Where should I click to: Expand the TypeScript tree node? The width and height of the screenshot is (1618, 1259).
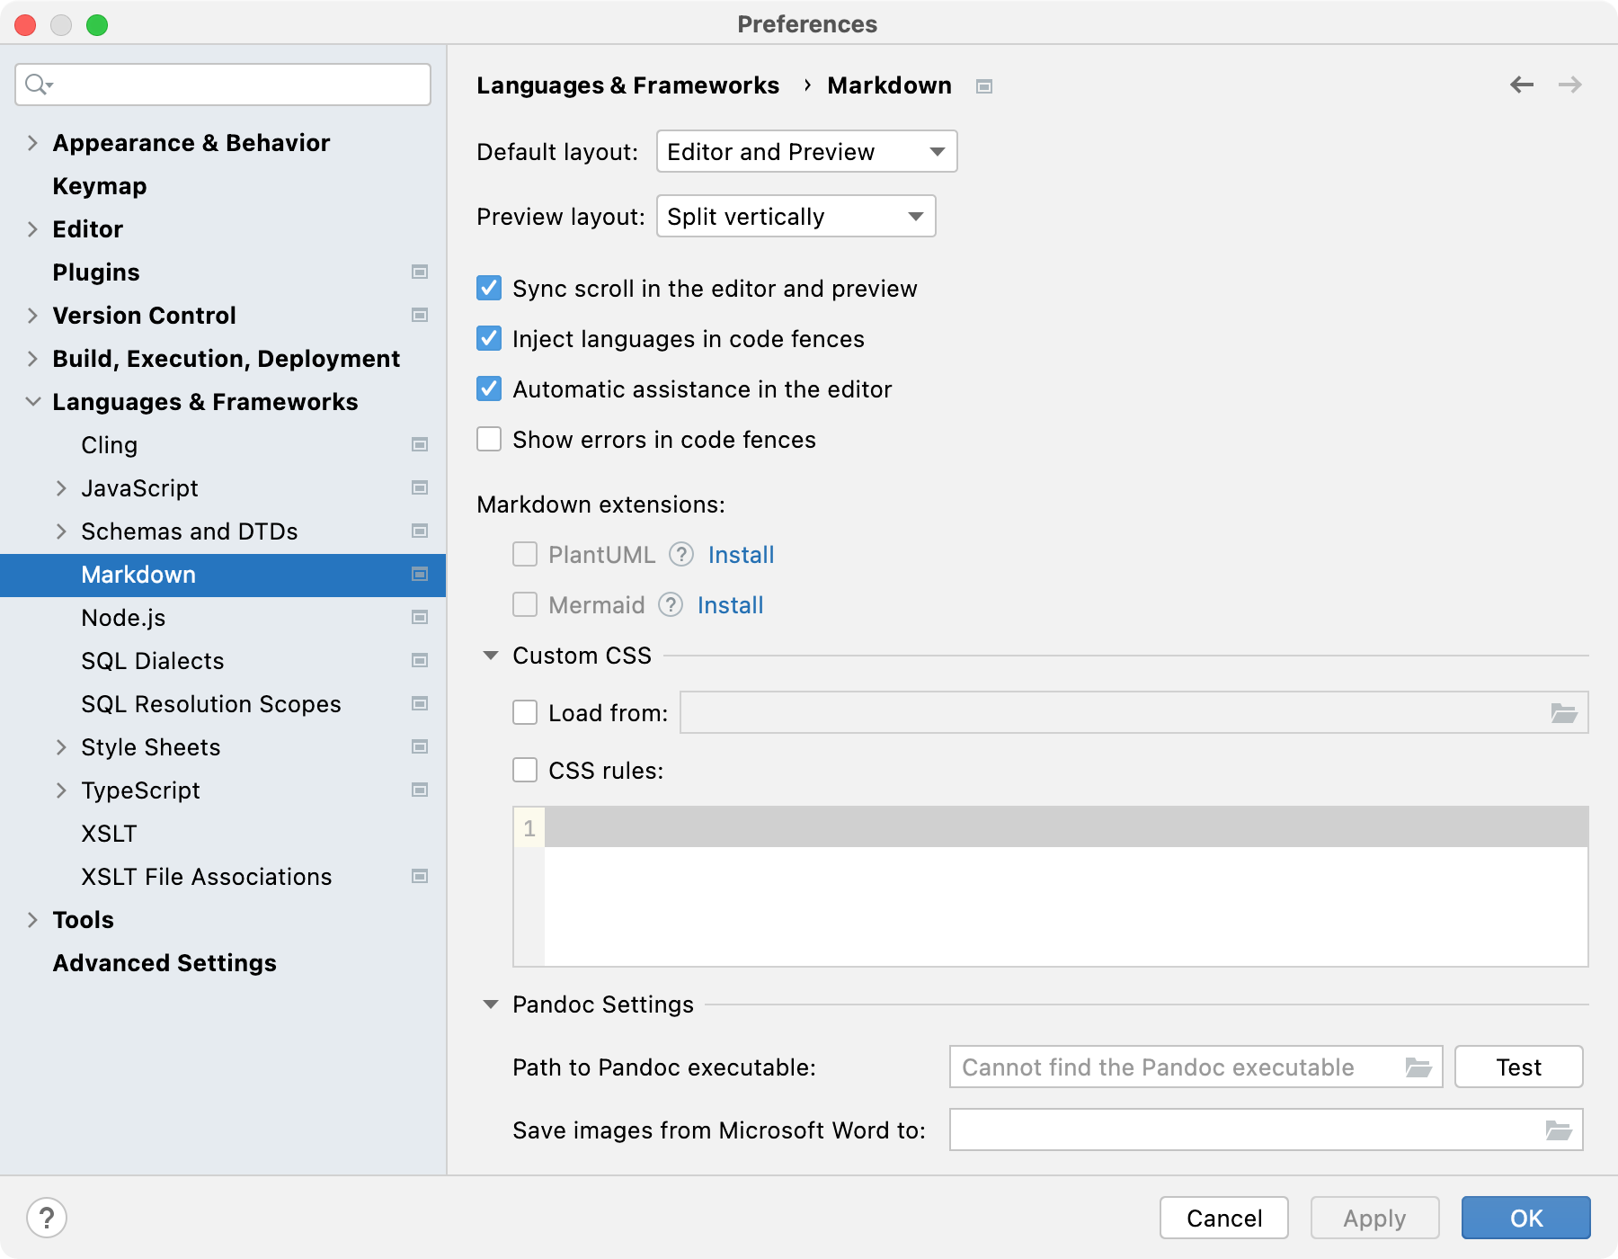(61, 790)
